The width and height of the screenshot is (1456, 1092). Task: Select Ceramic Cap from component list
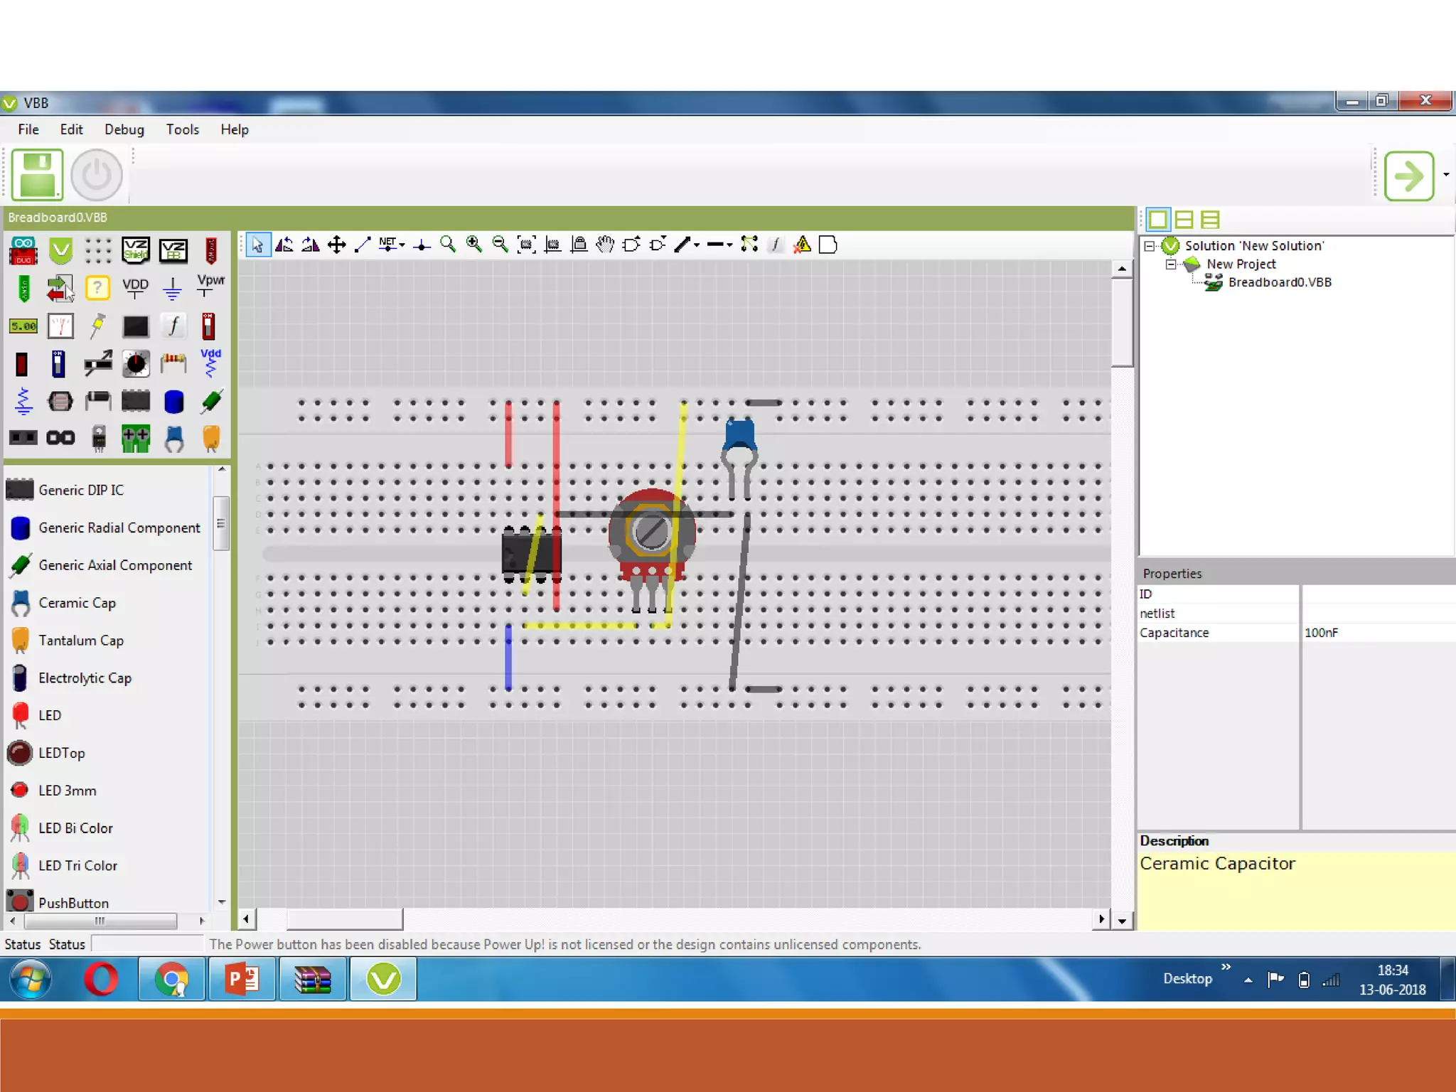click(77, 603)
